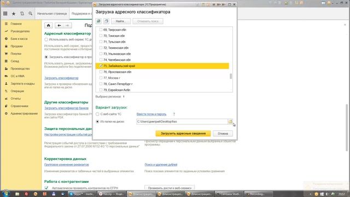Navigate forward with right arrow

[67, 26]
